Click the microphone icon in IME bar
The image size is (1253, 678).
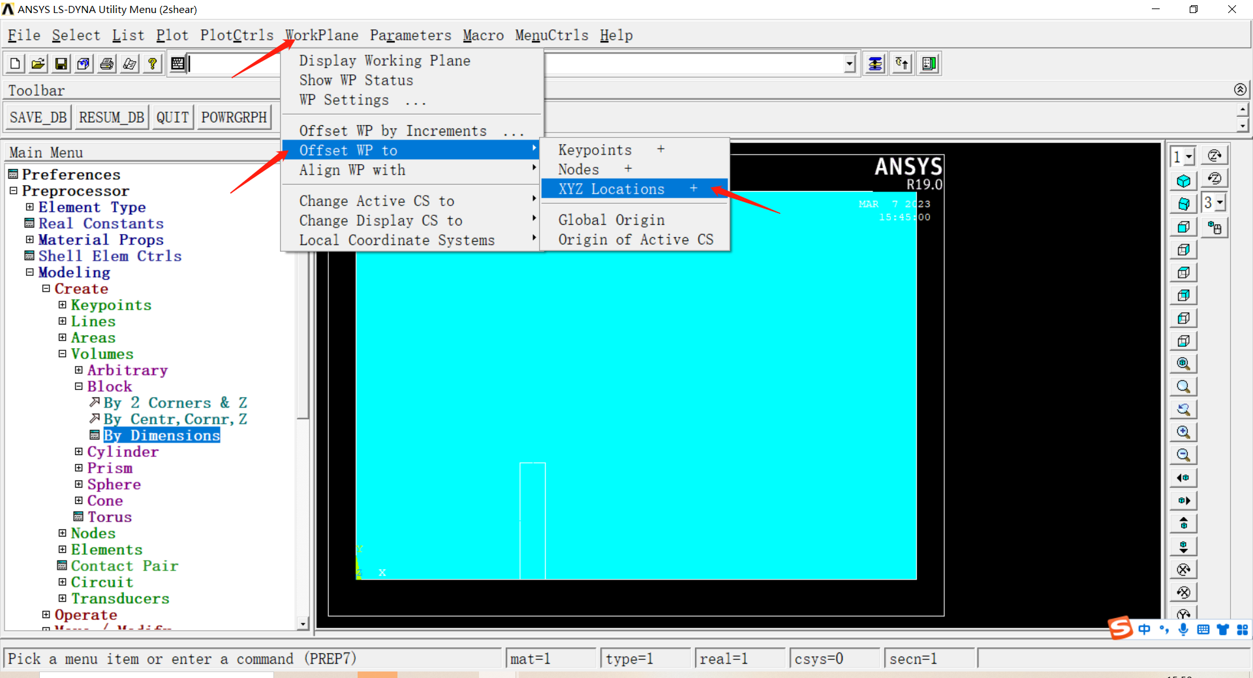coord(1183,629)
